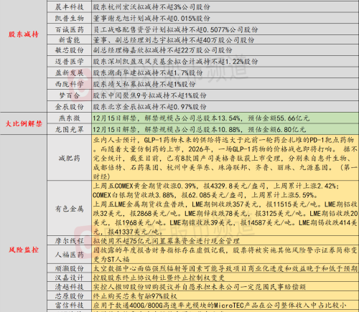Select the 股东北京金辰拟减持 description cell
This screenshot has width=359, height=312.
[225, 107]
